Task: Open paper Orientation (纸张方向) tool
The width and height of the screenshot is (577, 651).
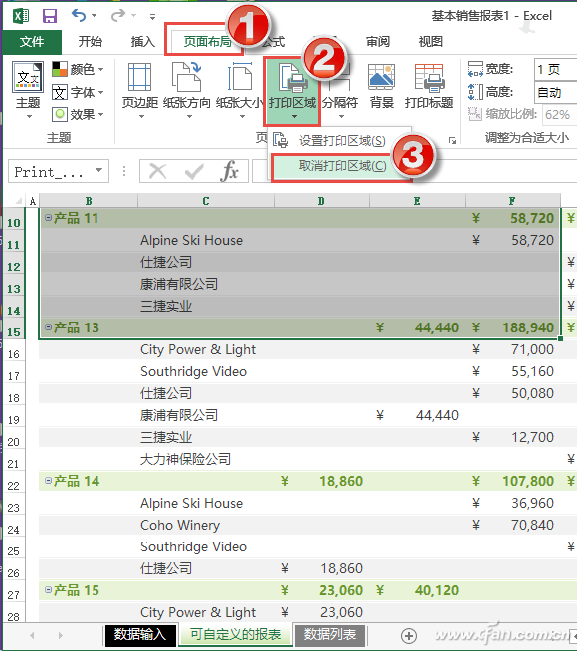Action: [187, 91]
